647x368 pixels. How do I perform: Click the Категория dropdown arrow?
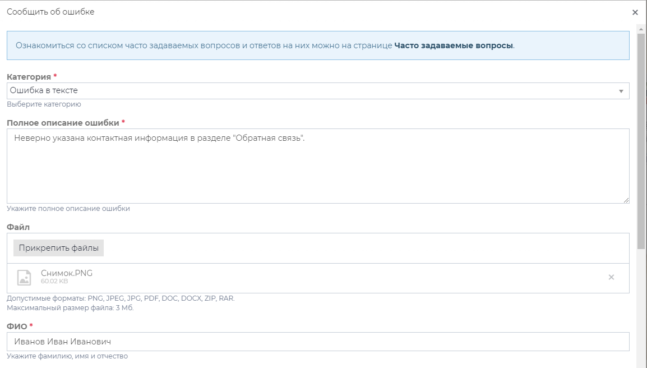pos(621,91)
